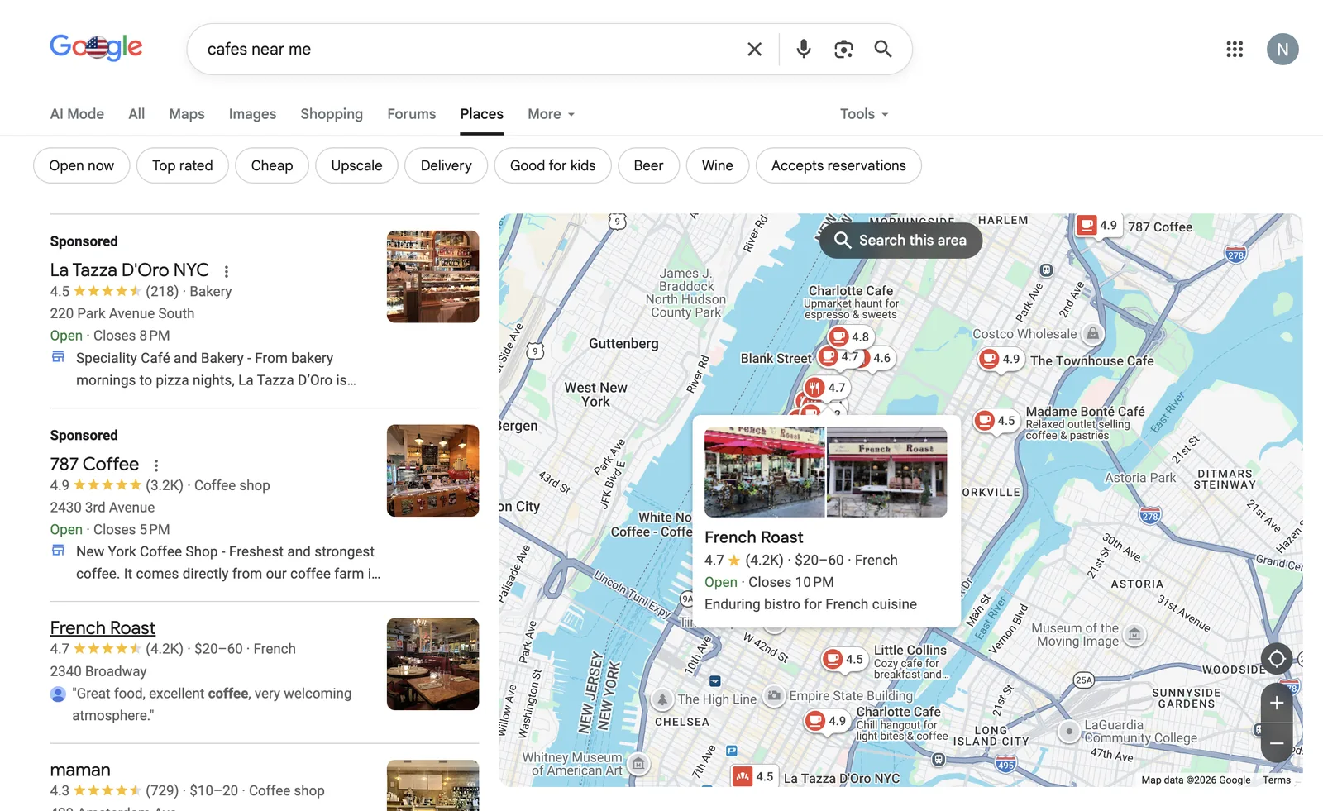The image size is (1323, 811).
Task: Toggle the Top rated filter
Action: (x=183, y=165)
